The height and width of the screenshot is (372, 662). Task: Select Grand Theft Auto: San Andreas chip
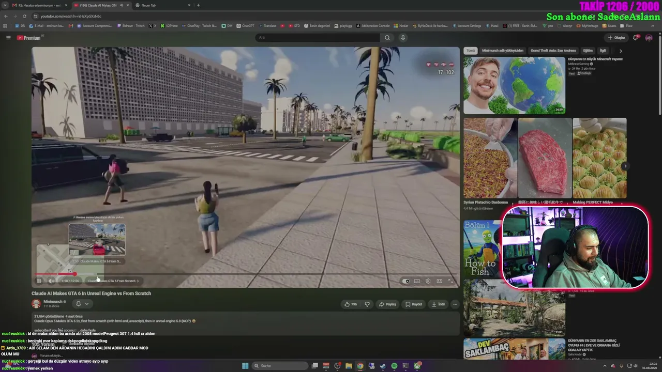point(553,51)
